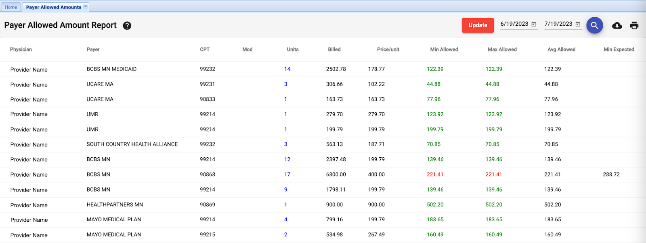Open calendar picker for 6/19/2023 date
646x243 pixels.
click(534, 25)
